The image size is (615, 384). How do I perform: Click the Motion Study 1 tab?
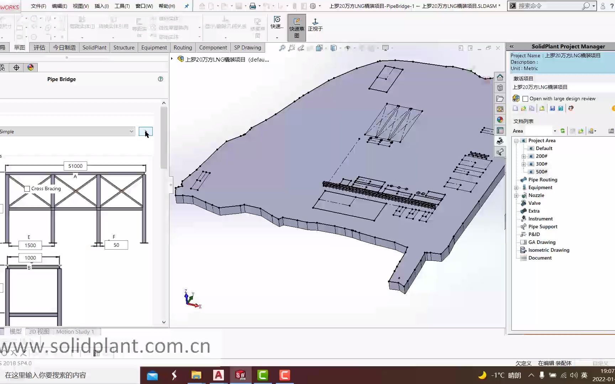[75, 331]
